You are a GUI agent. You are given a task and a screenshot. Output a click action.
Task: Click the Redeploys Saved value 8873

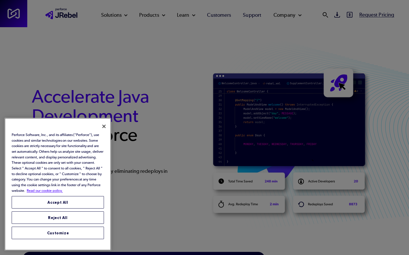pyautogui.click(x=353, y=204)
